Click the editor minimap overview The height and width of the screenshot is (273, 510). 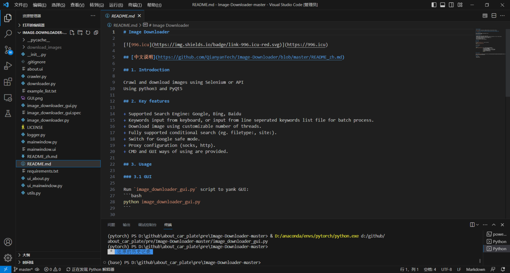pyautogui.click(x=490, y=43)
